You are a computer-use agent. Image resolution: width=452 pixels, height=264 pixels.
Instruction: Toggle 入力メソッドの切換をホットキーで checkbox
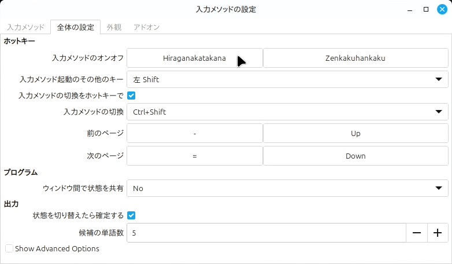[131, 95]
